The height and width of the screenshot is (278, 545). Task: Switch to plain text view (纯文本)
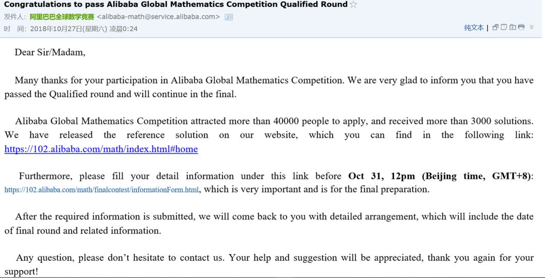(474, 28)
